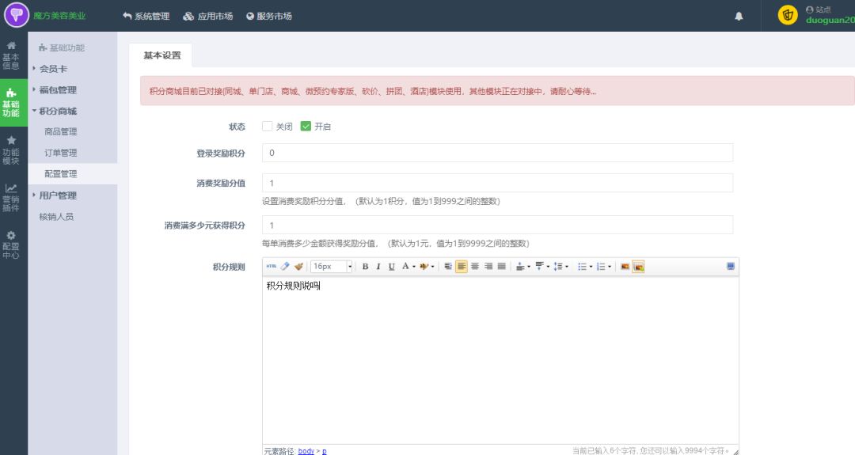Open 配置中心 in left sidebar

click(x=11, y=245)
